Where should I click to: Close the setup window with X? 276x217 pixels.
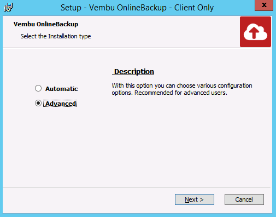[263, 5]
